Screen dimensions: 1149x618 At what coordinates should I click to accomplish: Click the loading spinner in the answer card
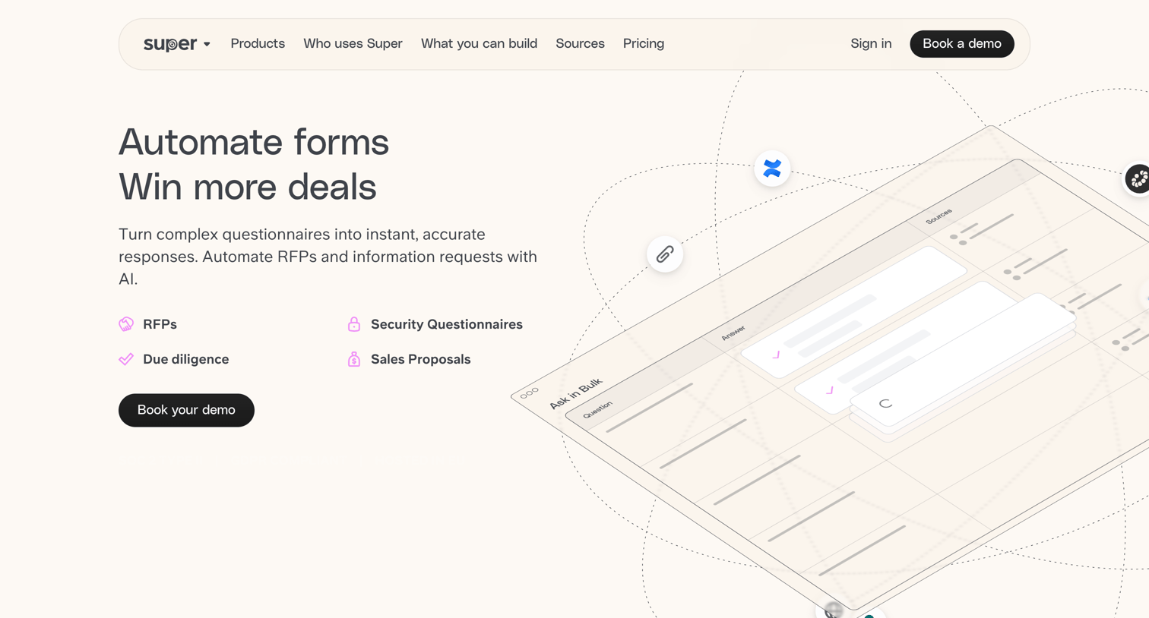click(885, 403)
